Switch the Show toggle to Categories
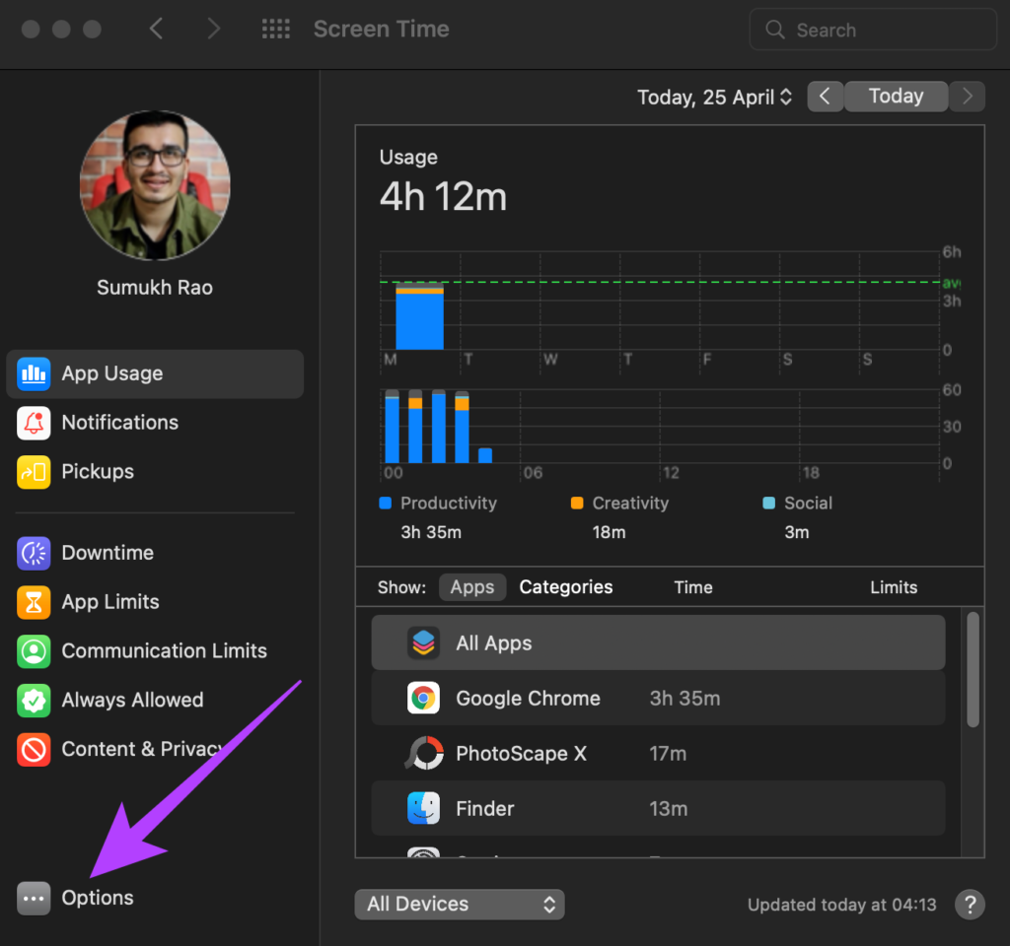The image size is (1010, 946). 565,587
